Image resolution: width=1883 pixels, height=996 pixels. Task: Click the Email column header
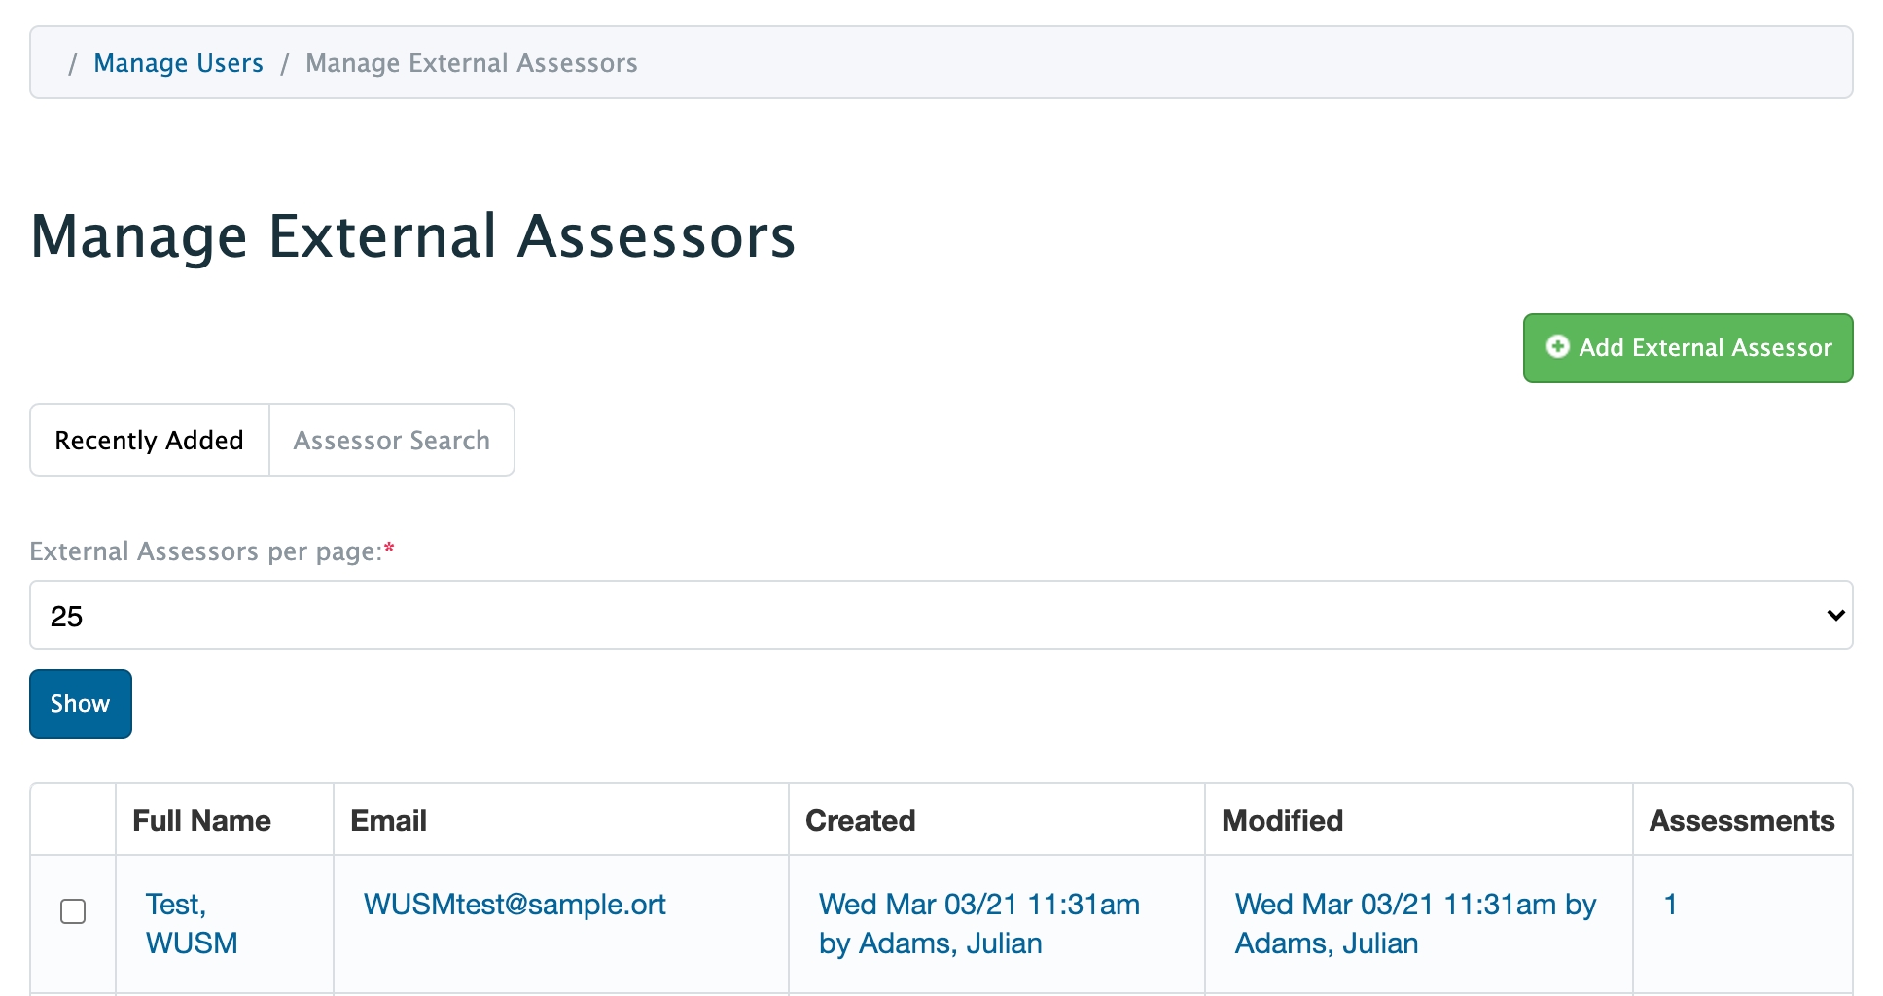(x=388, y=821)
